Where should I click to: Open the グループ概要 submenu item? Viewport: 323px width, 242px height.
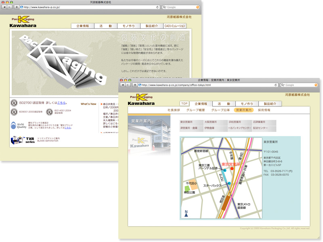click(195, 110)
